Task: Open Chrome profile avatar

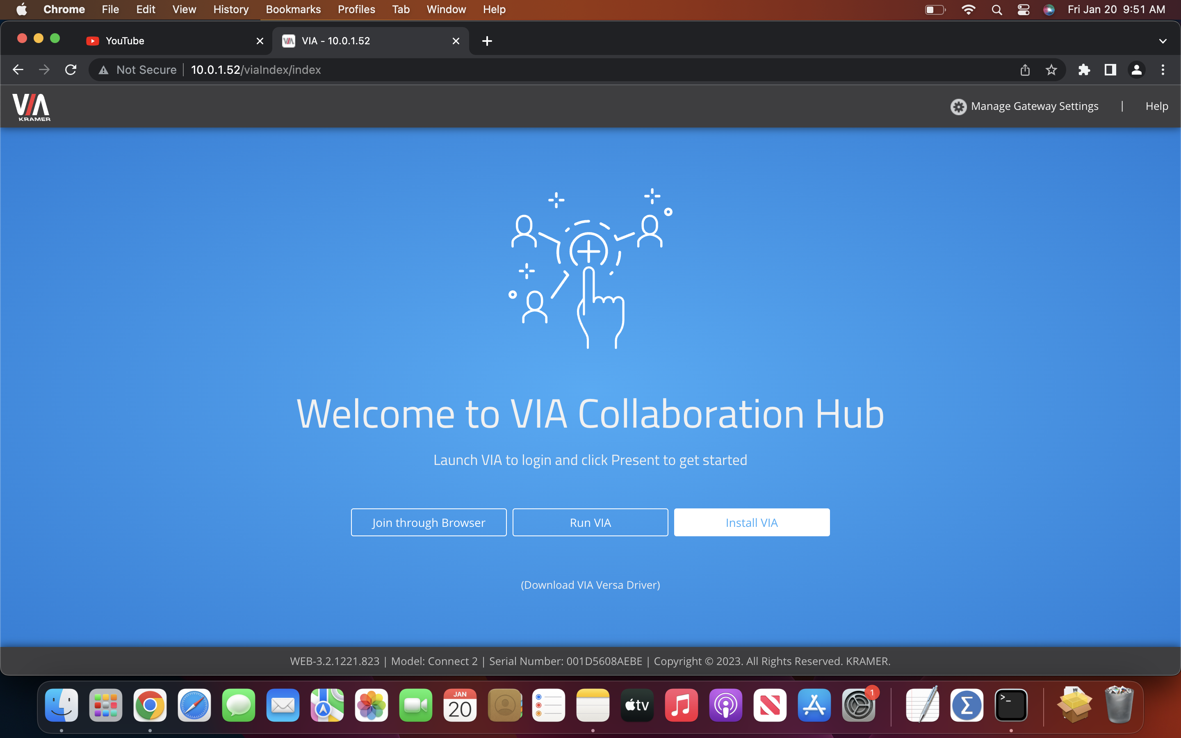Action: [1137, 70]
